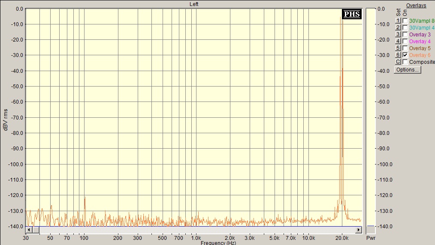Turn on the Overlay 4 checkbox
This screenshot has width=435, height=245.
[x=405, y=41]
